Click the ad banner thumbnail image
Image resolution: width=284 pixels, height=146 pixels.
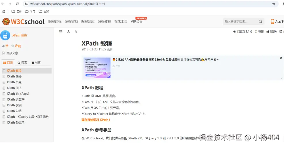[97, 68]
